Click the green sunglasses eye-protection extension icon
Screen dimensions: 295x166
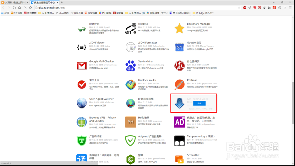pyautogui.click(x=82, y=29)
